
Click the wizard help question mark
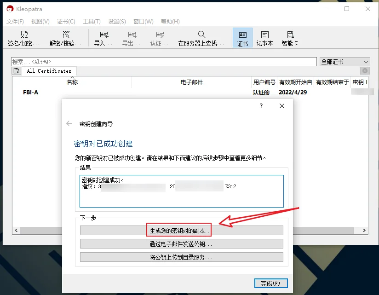(261, 106)
